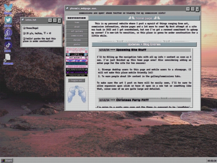This screenshot has height=163, width=217.
Task: Click the 'Updates + Blog Entries' header bar
Action: tap(144, 44)
